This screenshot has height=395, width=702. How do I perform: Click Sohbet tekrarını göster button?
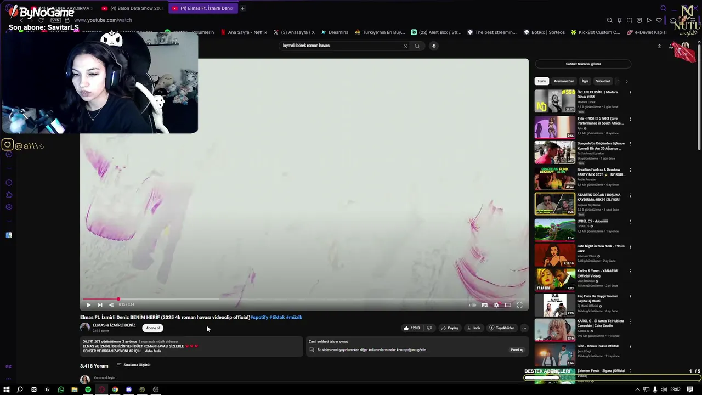(x=583, y=64)
